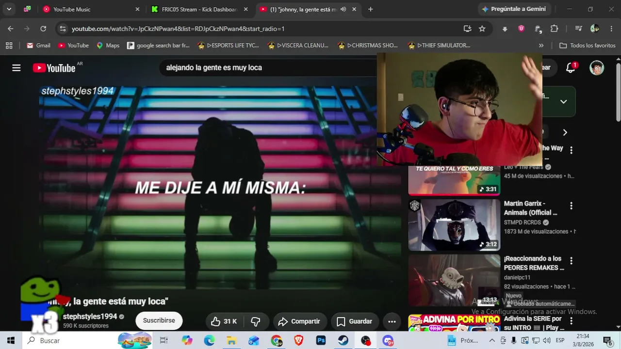Click the address bar URL

(178, 29)
